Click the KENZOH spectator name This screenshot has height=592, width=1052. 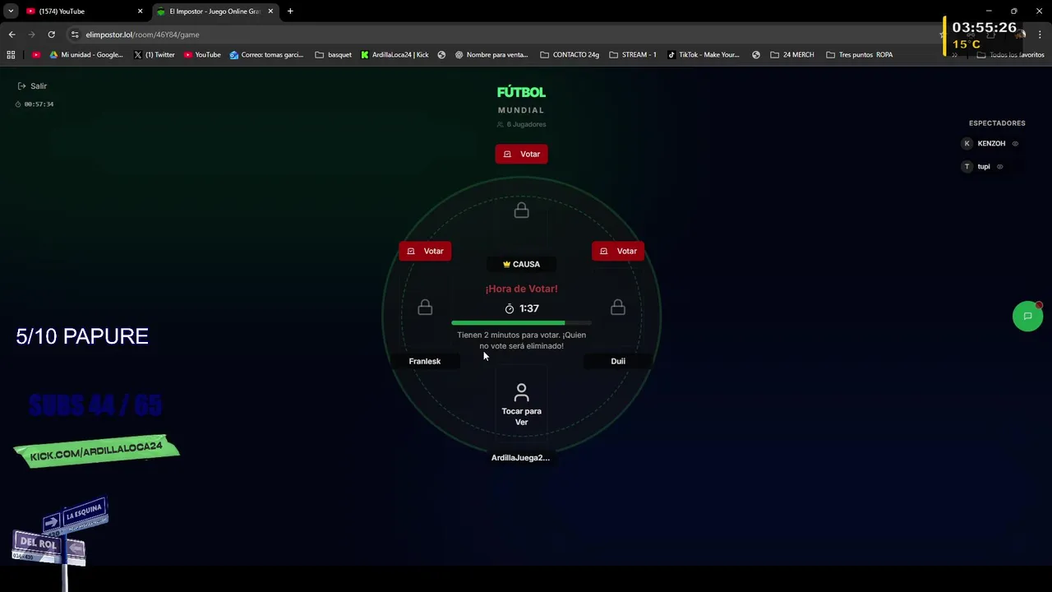coord(991,144)
